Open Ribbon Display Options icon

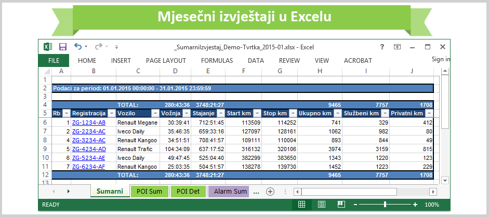(398, 47)
